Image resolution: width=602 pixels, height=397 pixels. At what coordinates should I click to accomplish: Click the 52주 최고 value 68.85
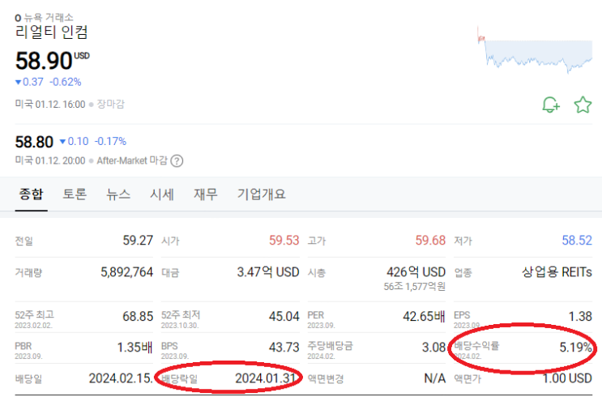(x=138, y=316)
